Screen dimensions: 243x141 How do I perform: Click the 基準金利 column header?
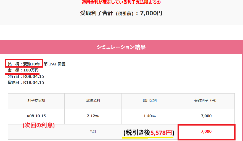(x=93, y=101)
